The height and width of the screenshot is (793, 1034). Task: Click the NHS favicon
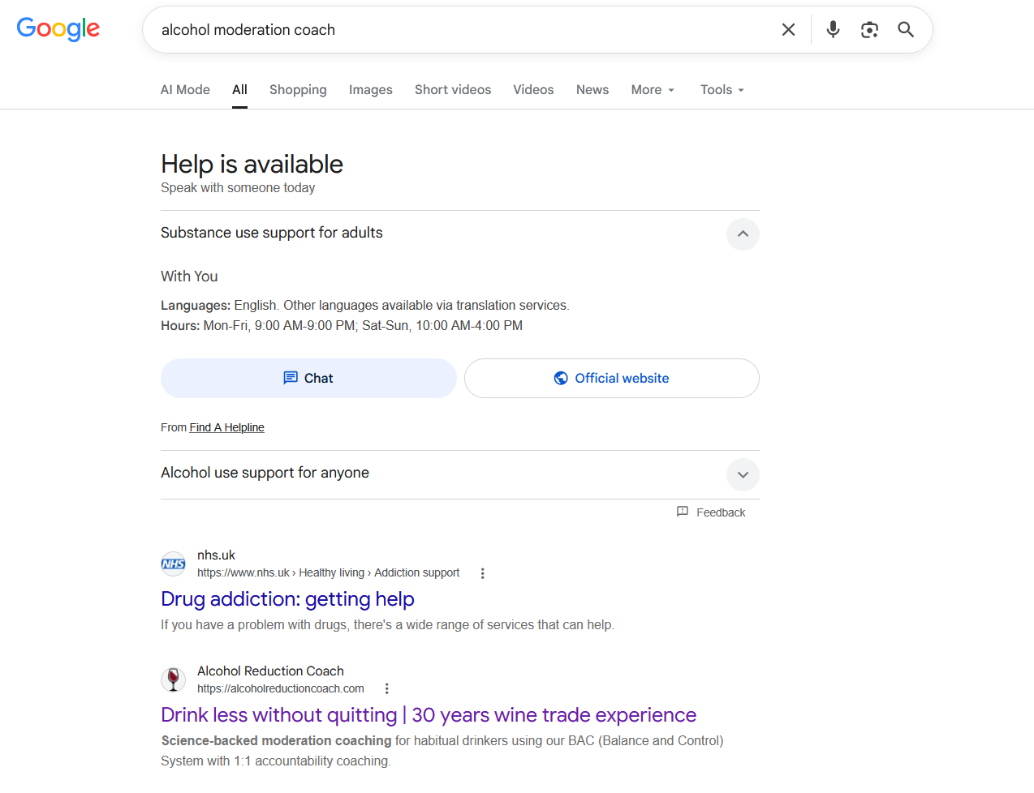[x=173, y=564]
